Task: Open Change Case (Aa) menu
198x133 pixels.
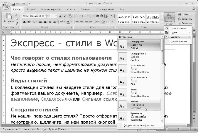Action: tap(55, 22)
